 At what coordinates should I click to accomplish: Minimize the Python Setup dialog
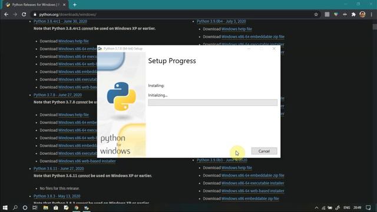249,48
